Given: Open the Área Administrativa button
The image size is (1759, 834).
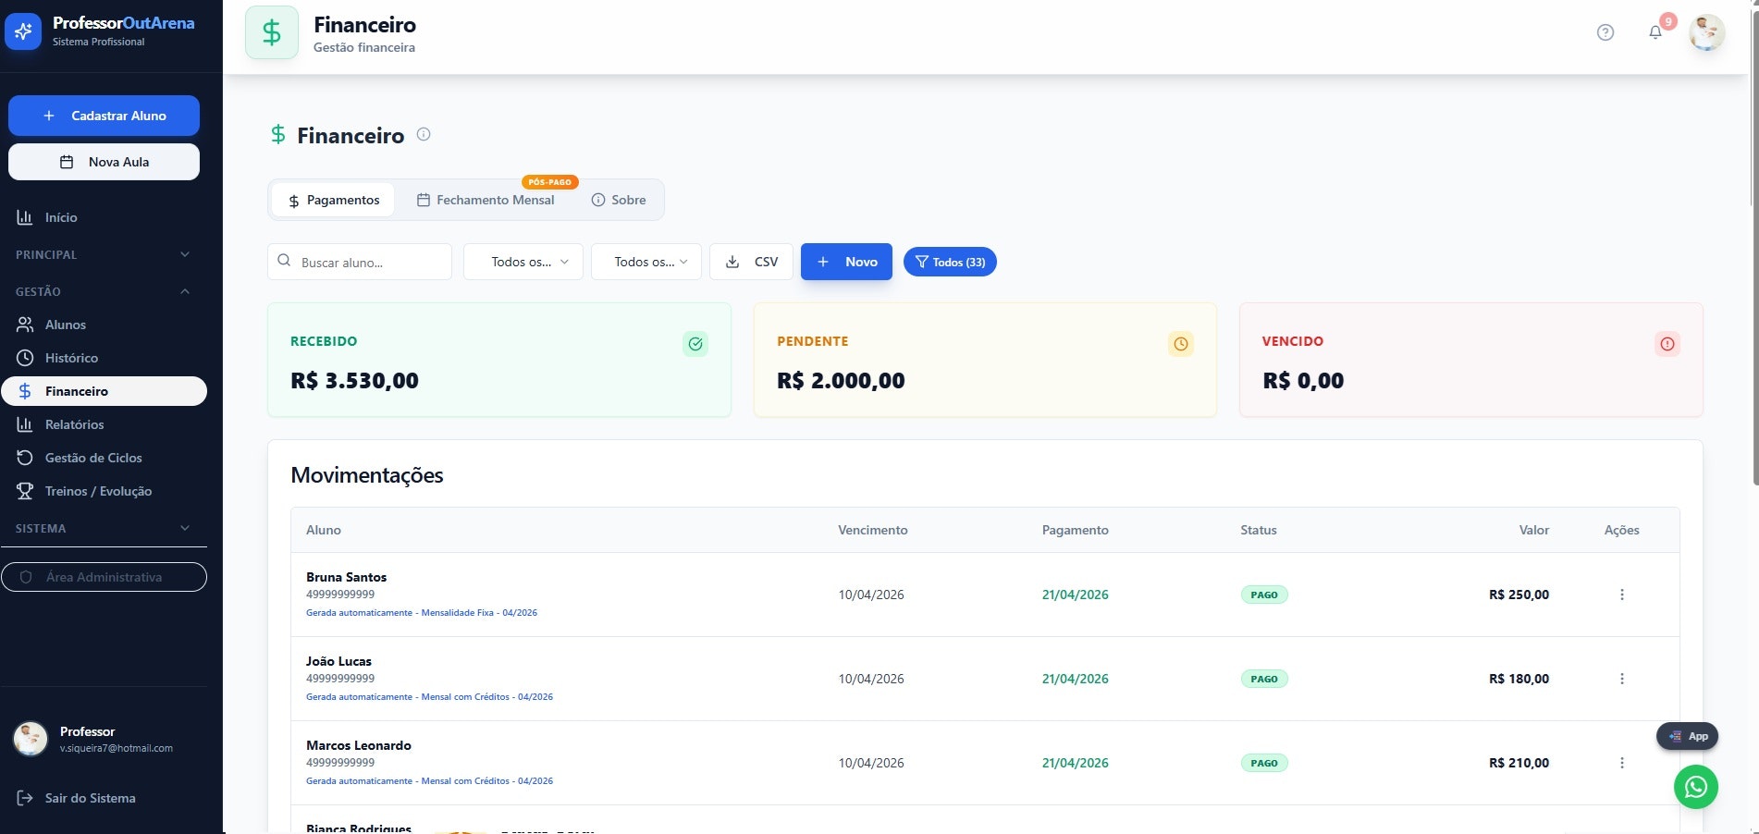Looking at the screenshot, I should (104, 577).
